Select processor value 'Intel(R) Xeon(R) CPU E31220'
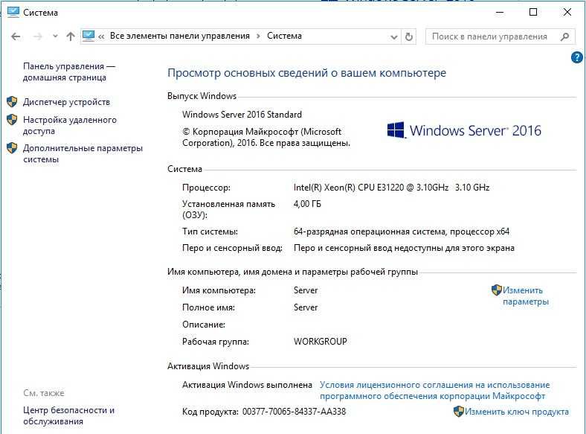 coord(348,188)
